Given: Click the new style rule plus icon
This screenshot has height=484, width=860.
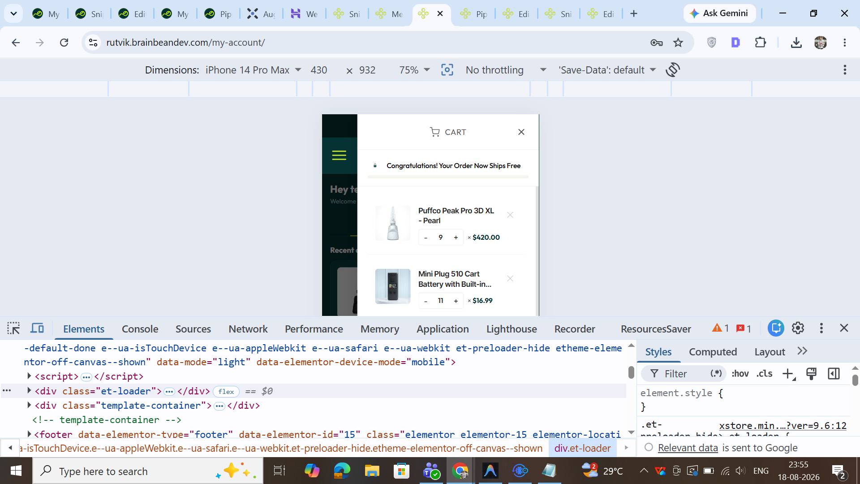Looking at the screenshot, I should (788, 374).
